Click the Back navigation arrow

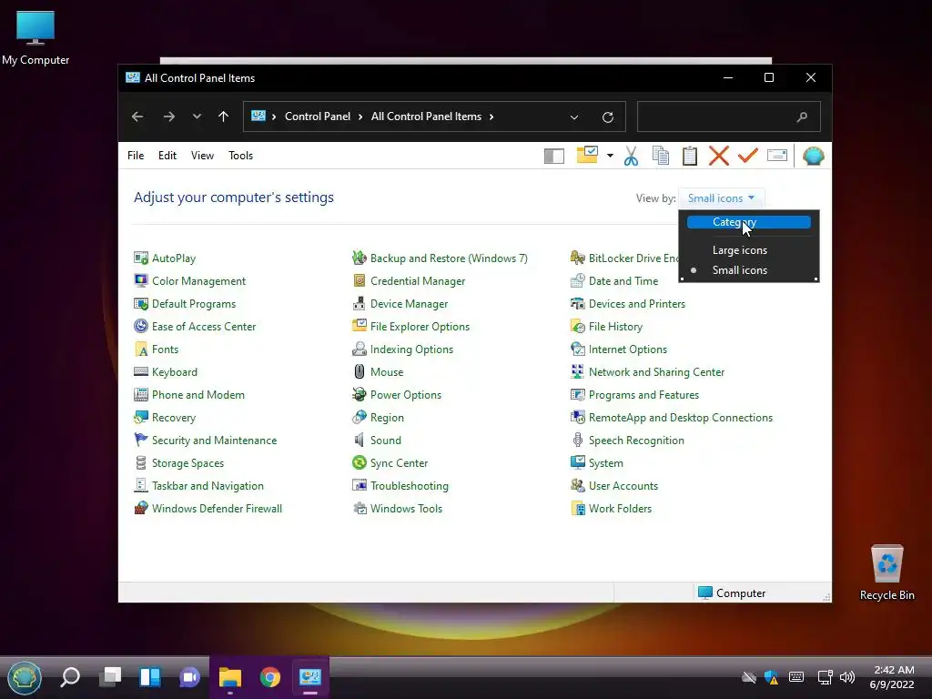pyautogui.click(x=137, y=116)
